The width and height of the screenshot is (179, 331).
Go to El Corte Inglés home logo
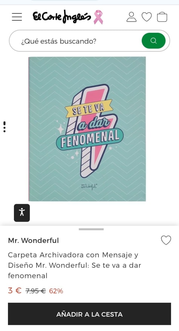click(62, 17)
